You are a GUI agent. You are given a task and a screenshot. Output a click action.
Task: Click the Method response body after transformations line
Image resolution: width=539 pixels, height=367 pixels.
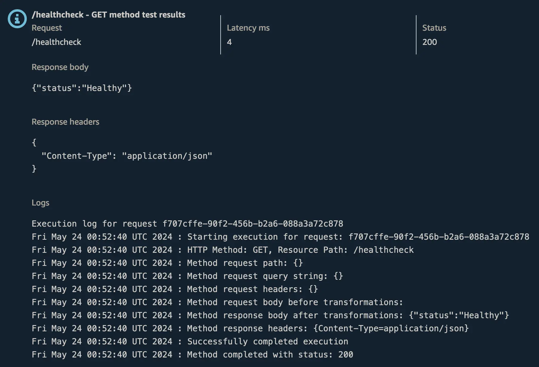[270, 315]
